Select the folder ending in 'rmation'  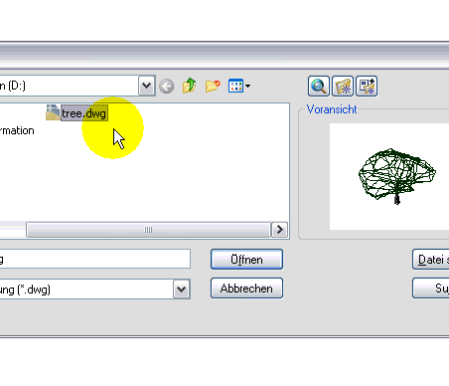click(x=17, y=130)
